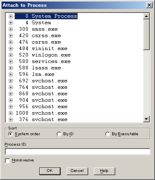This screenshot has height=180, width=155.
Task: Confirm with the OK button
Action: tap(50, 171)
